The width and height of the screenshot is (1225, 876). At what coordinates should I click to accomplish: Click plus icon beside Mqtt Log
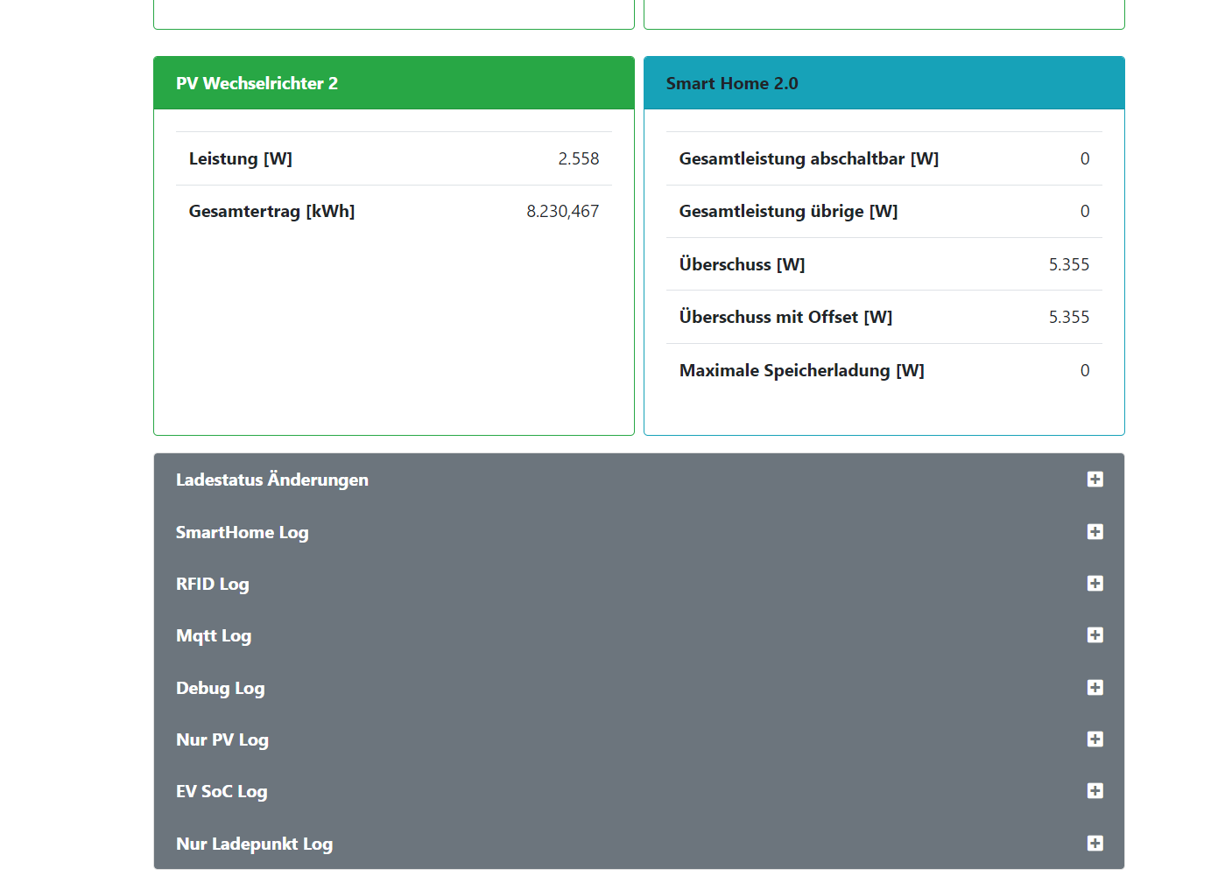point(1095,635)
